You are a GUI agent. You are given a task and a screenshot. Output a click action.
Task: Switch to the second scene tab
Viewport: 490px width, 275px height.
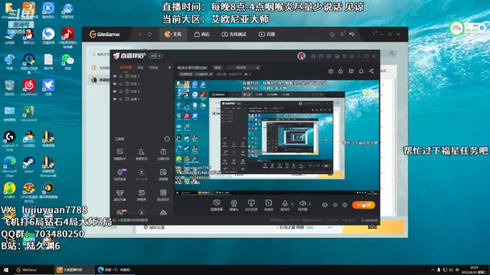pyautogui.click(x=140, y=67)
